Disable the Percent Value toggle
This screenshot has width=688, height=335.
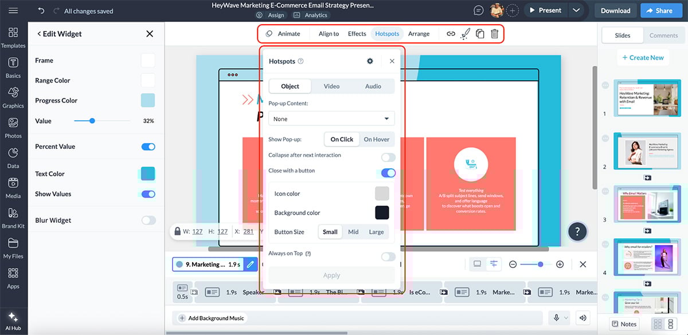point(148,146)
